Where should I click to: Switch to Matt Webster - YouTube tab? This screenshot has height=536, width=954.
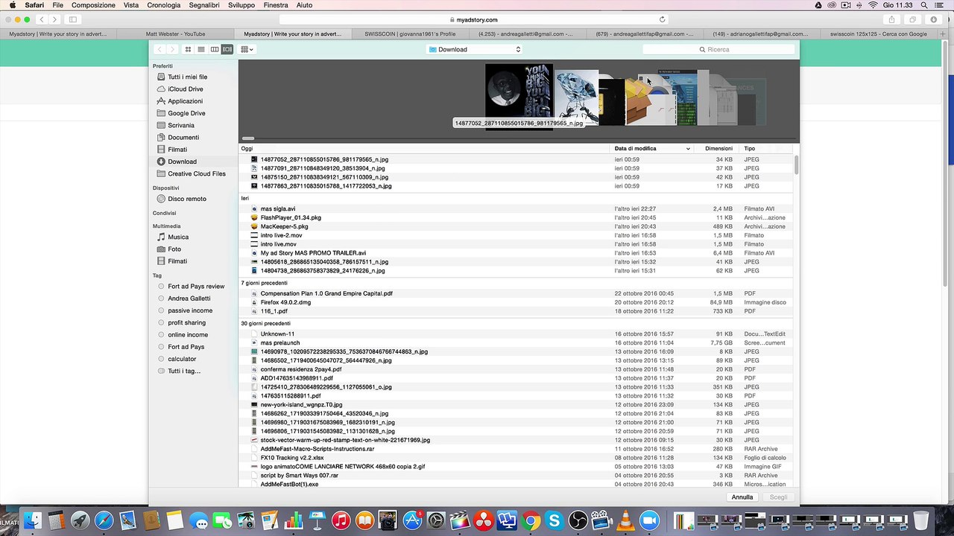[176, 33]
